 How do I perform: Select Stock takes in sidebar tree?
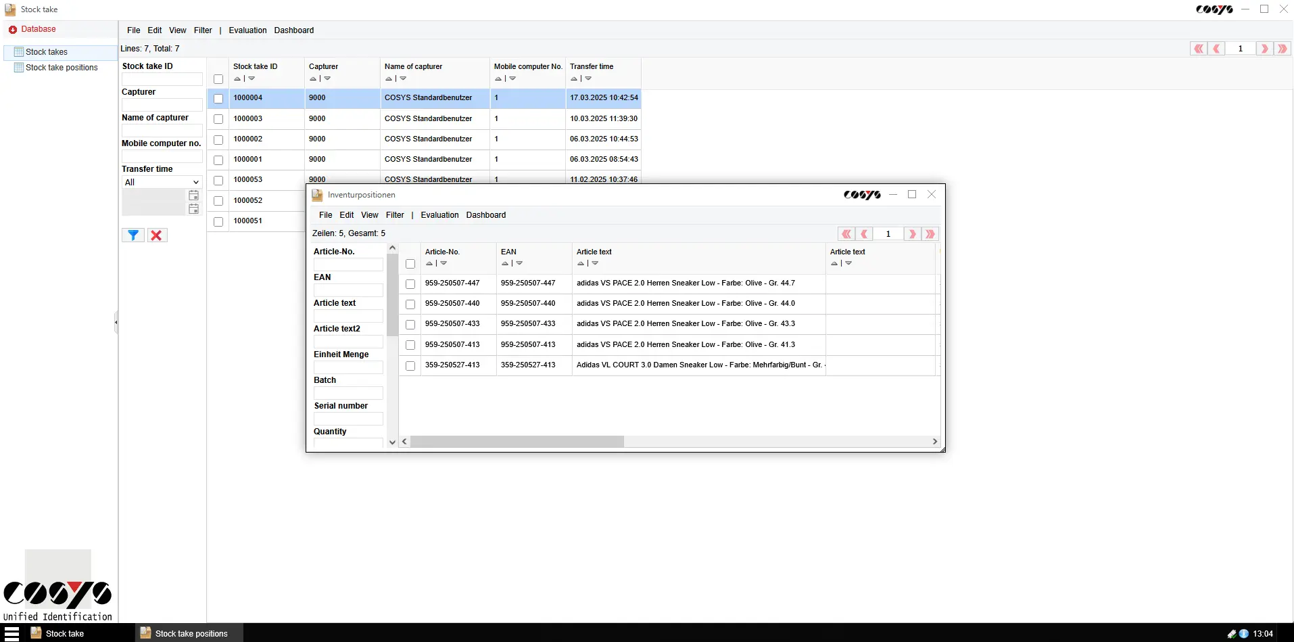(x=47, y=52)
